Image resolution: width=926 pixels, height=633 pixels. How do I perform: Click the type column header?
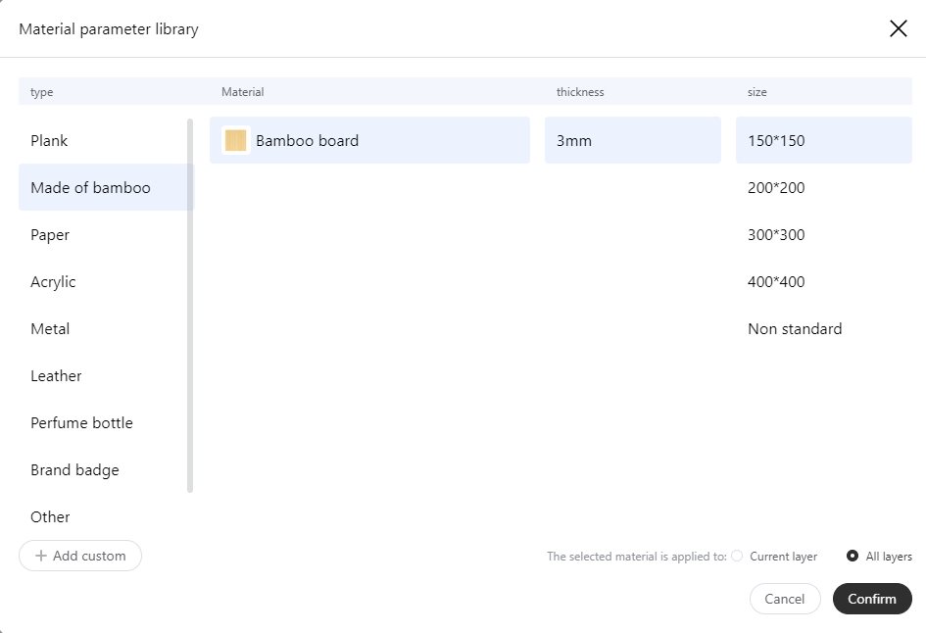(42, 92)
